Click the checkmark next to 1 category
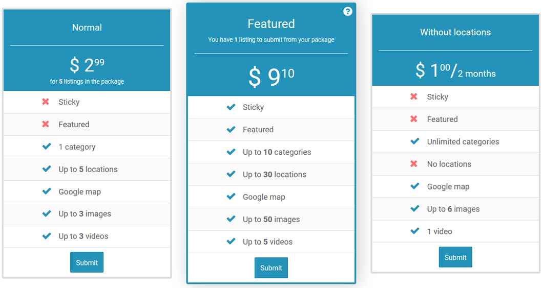 47,147
